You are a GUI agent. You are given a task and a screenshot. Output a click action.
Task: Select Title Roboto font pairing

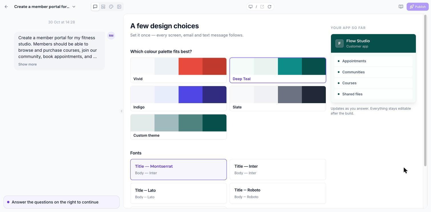point(278,193)
